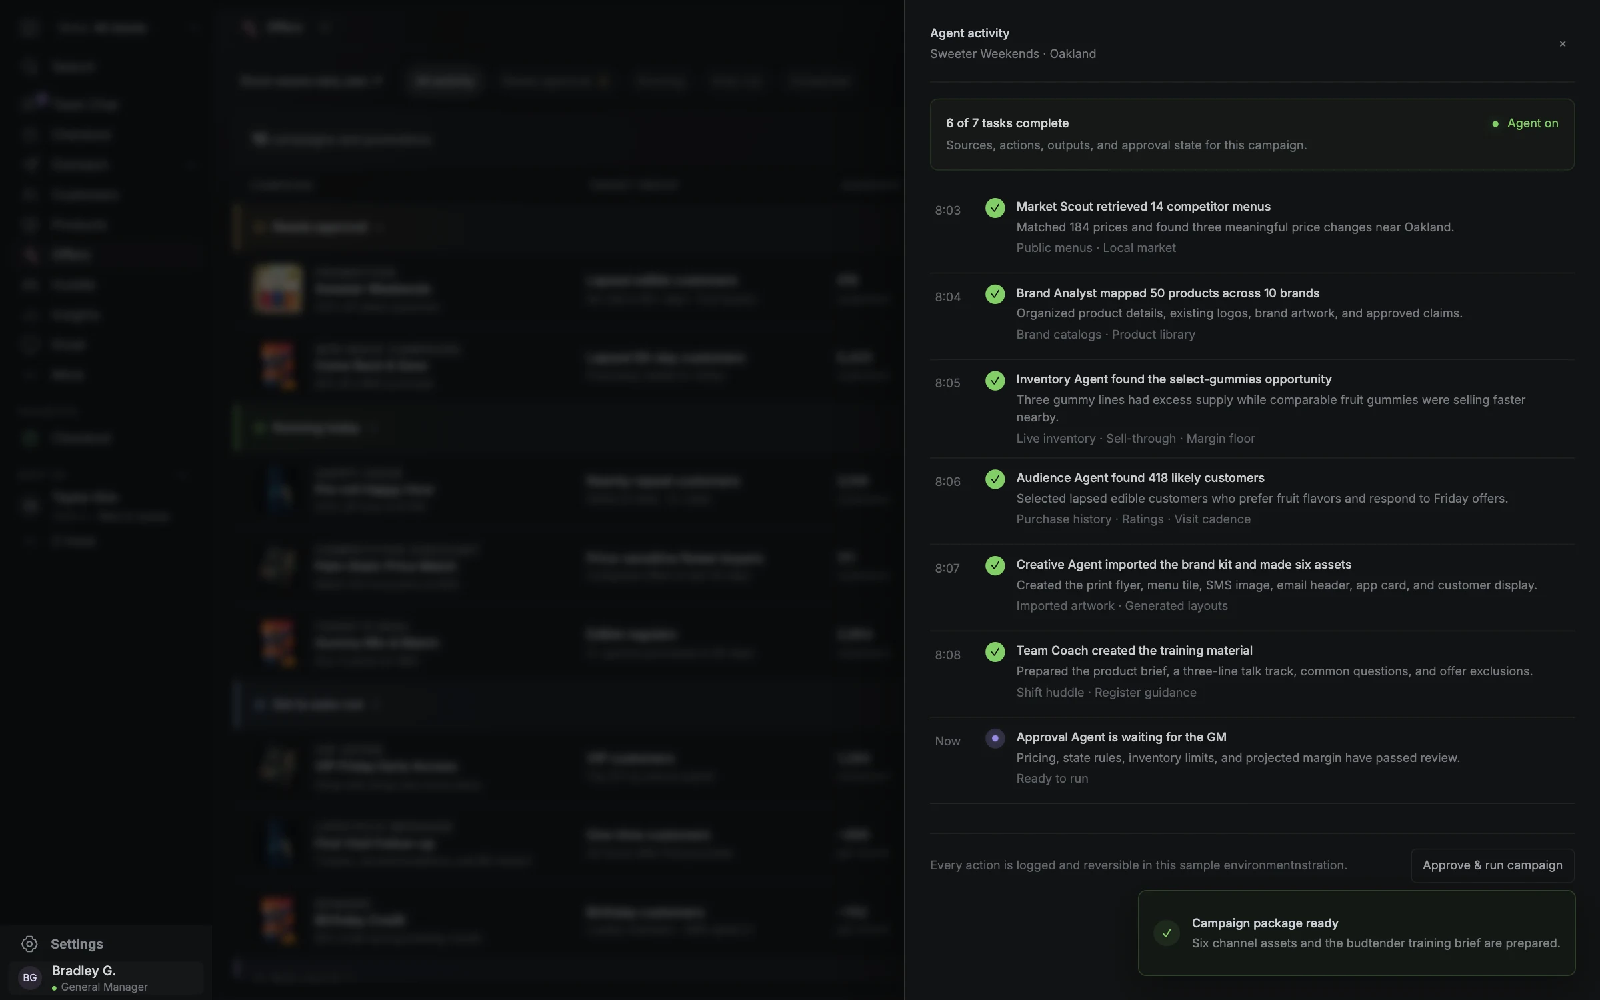
Task: Click the Creative Agent row's green check icon
Action: [995, 566]
